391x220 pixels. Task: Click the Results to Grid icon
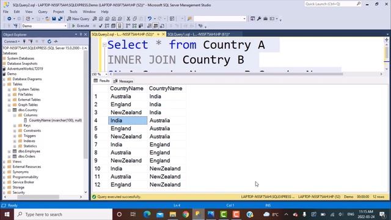point(156,26)
